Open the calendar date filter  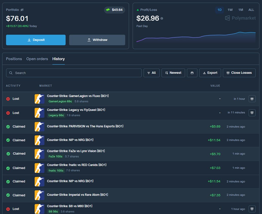(x=192, y=73)
